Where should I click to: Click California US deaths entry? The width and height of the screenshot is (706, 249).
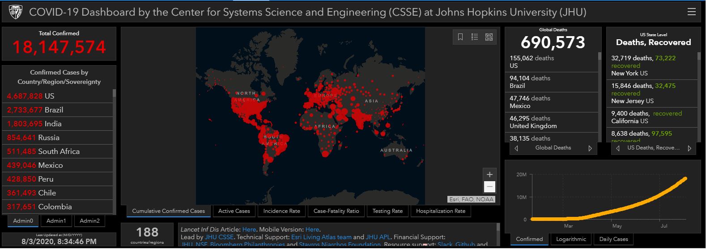coord(652,117)
